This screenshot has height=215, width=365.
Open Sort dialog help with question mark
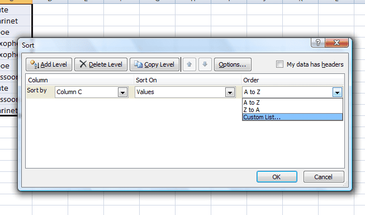tap(318, 43)
